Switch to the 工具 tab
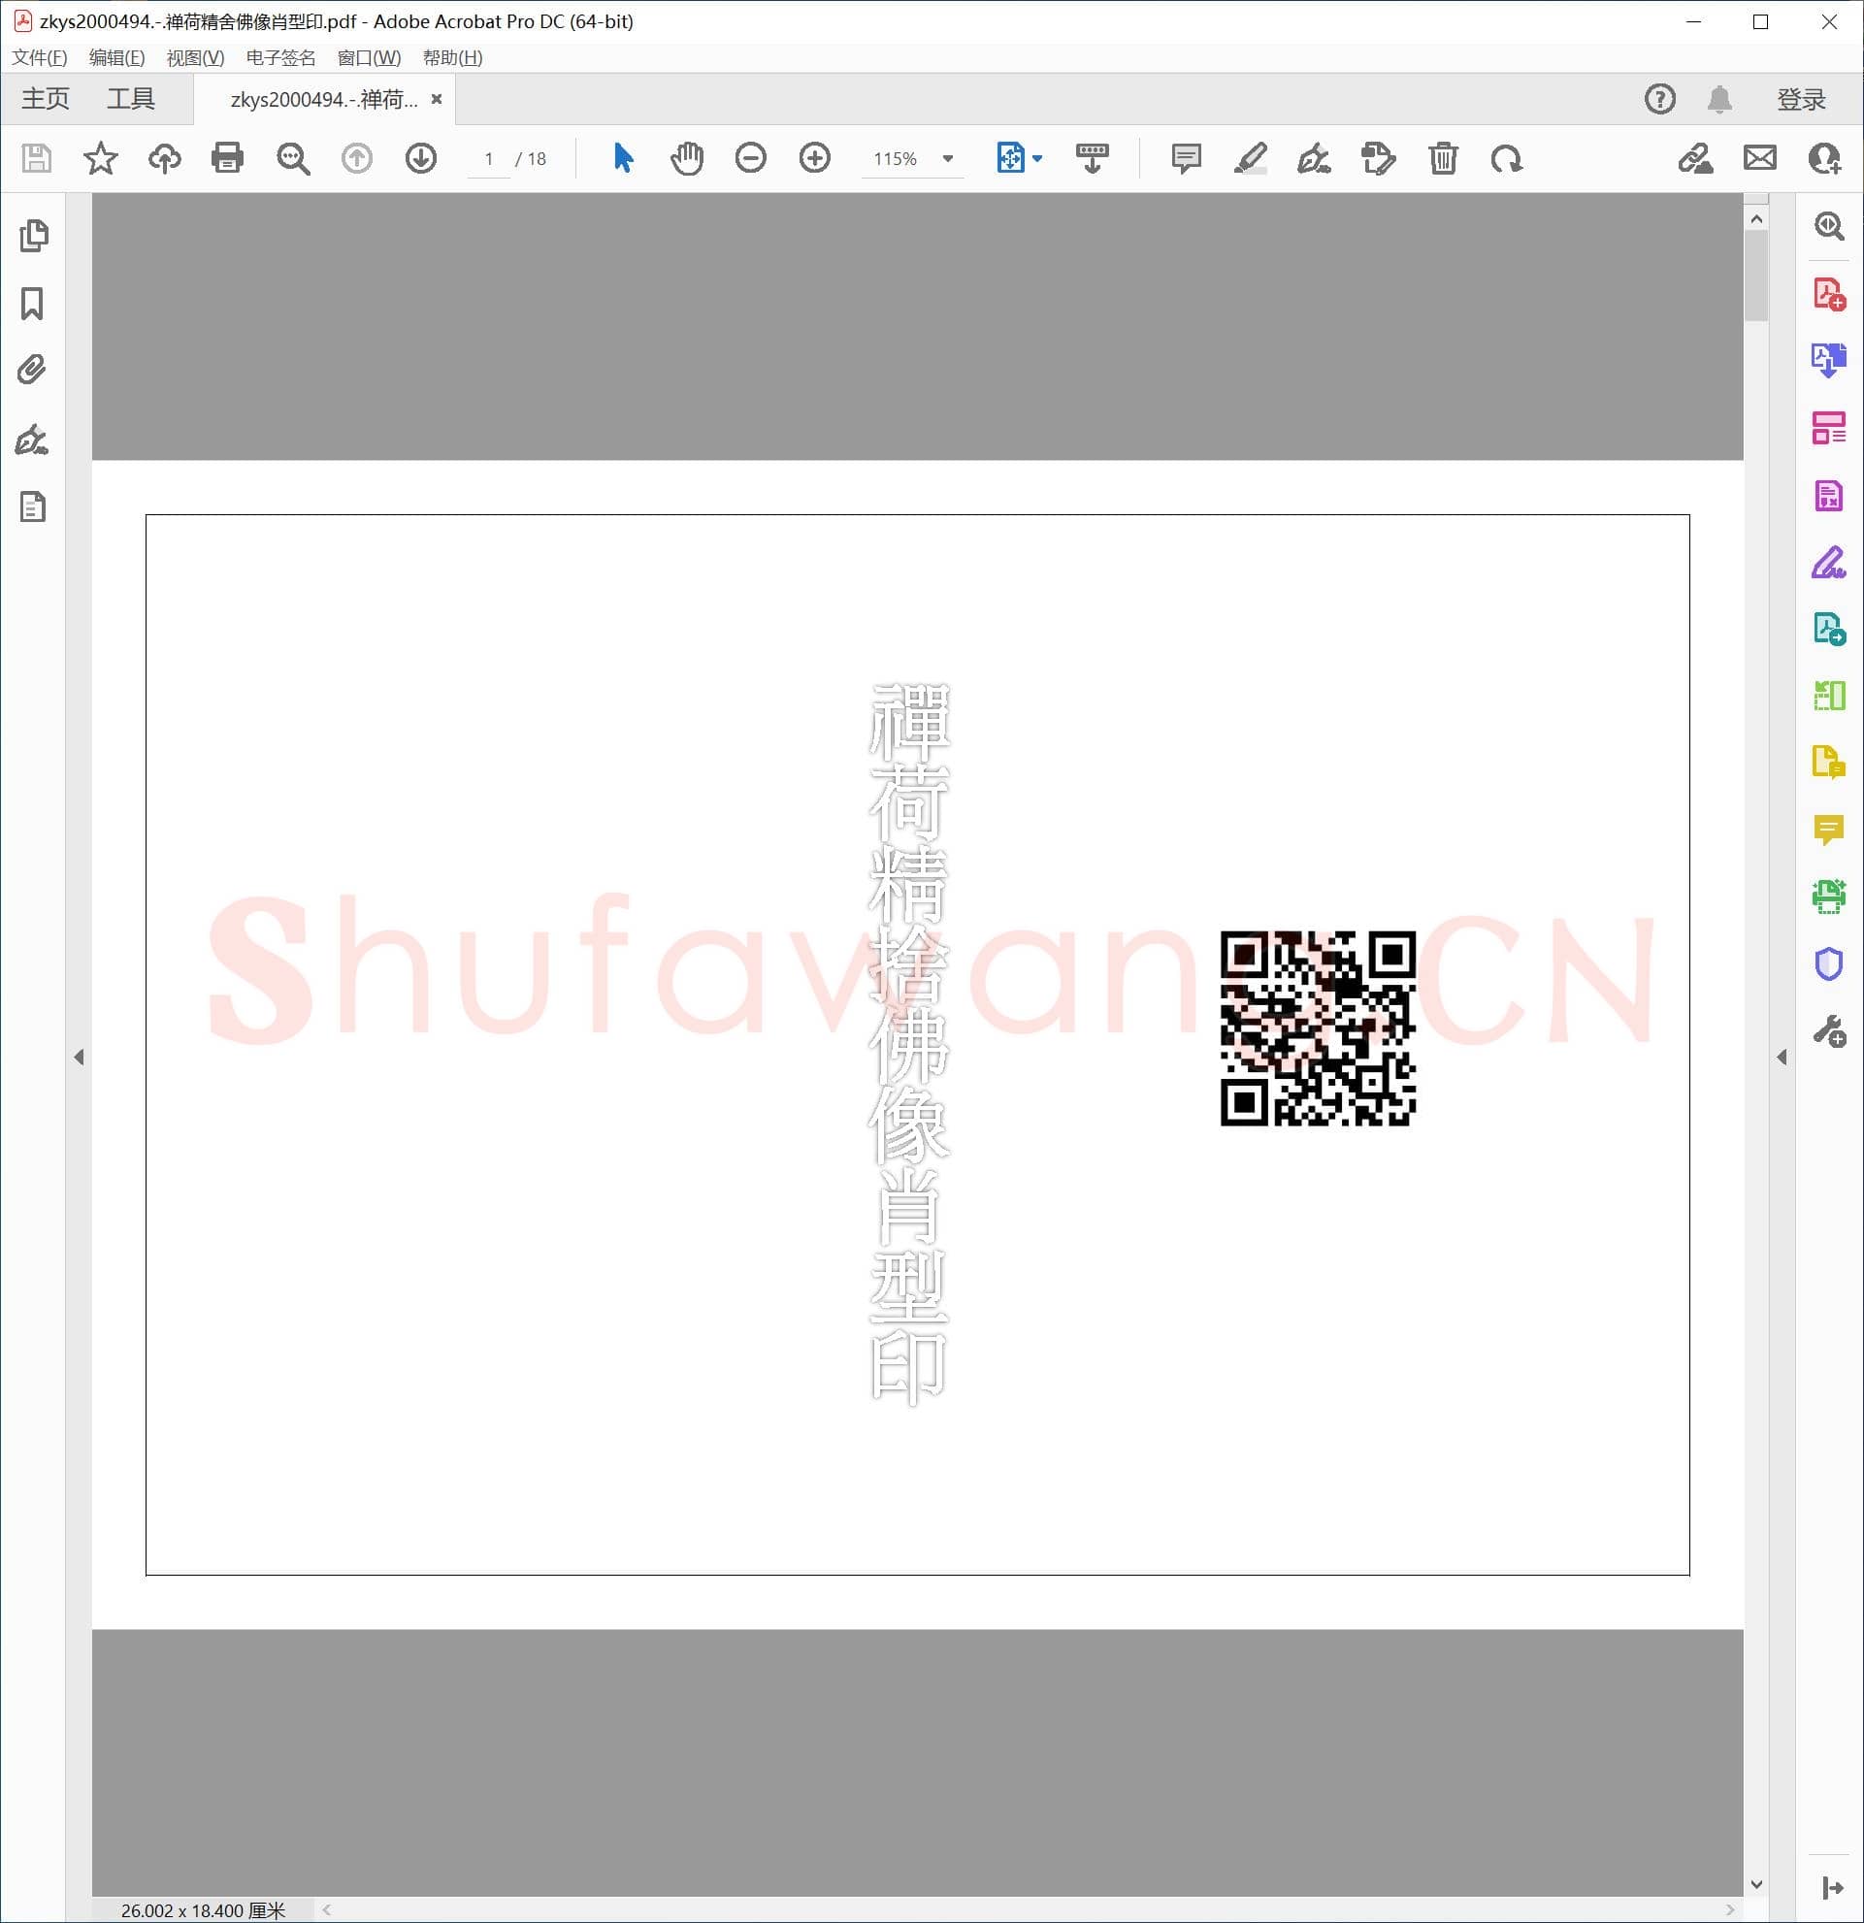The width and height of the screenshot is (1864, 1923). click(130, 99)
